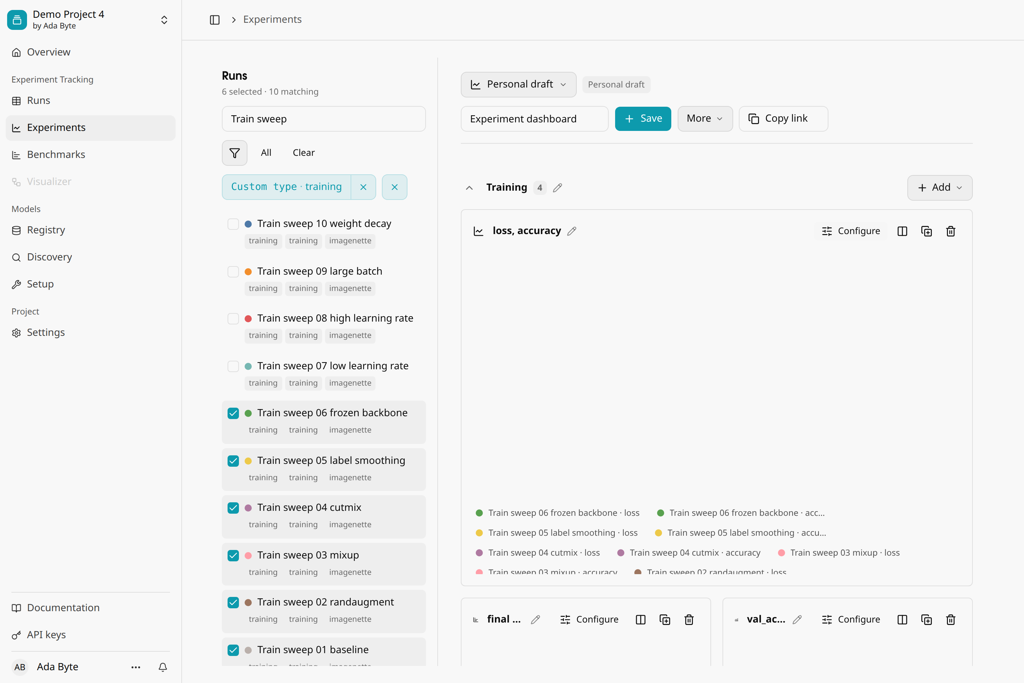Screen dimensions: 1024x683
Task: Toggle split layout for val_ac chart
Action: tap(902, 619)
